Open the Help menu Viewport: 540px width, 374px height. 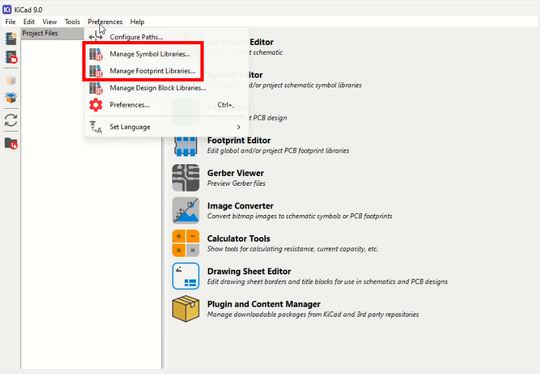pos(137,22)
